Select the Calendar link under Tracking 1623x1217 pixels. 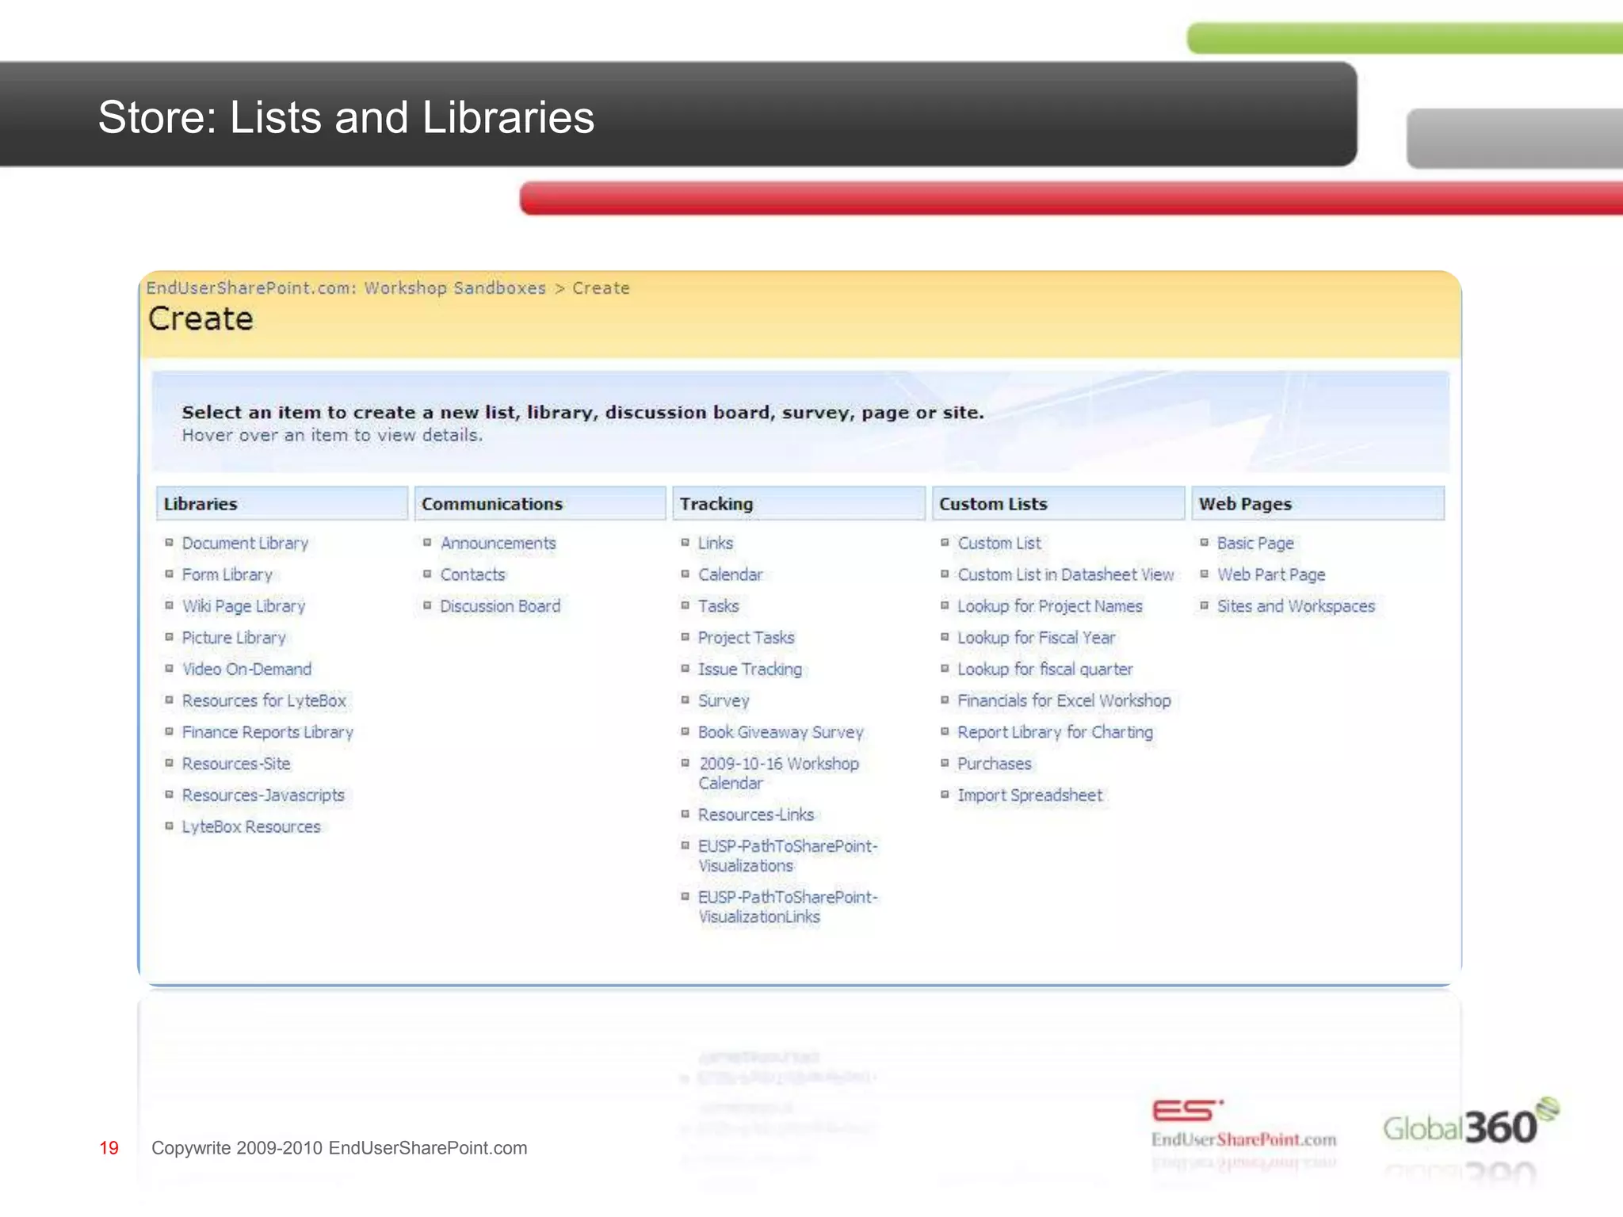[730, 575]
